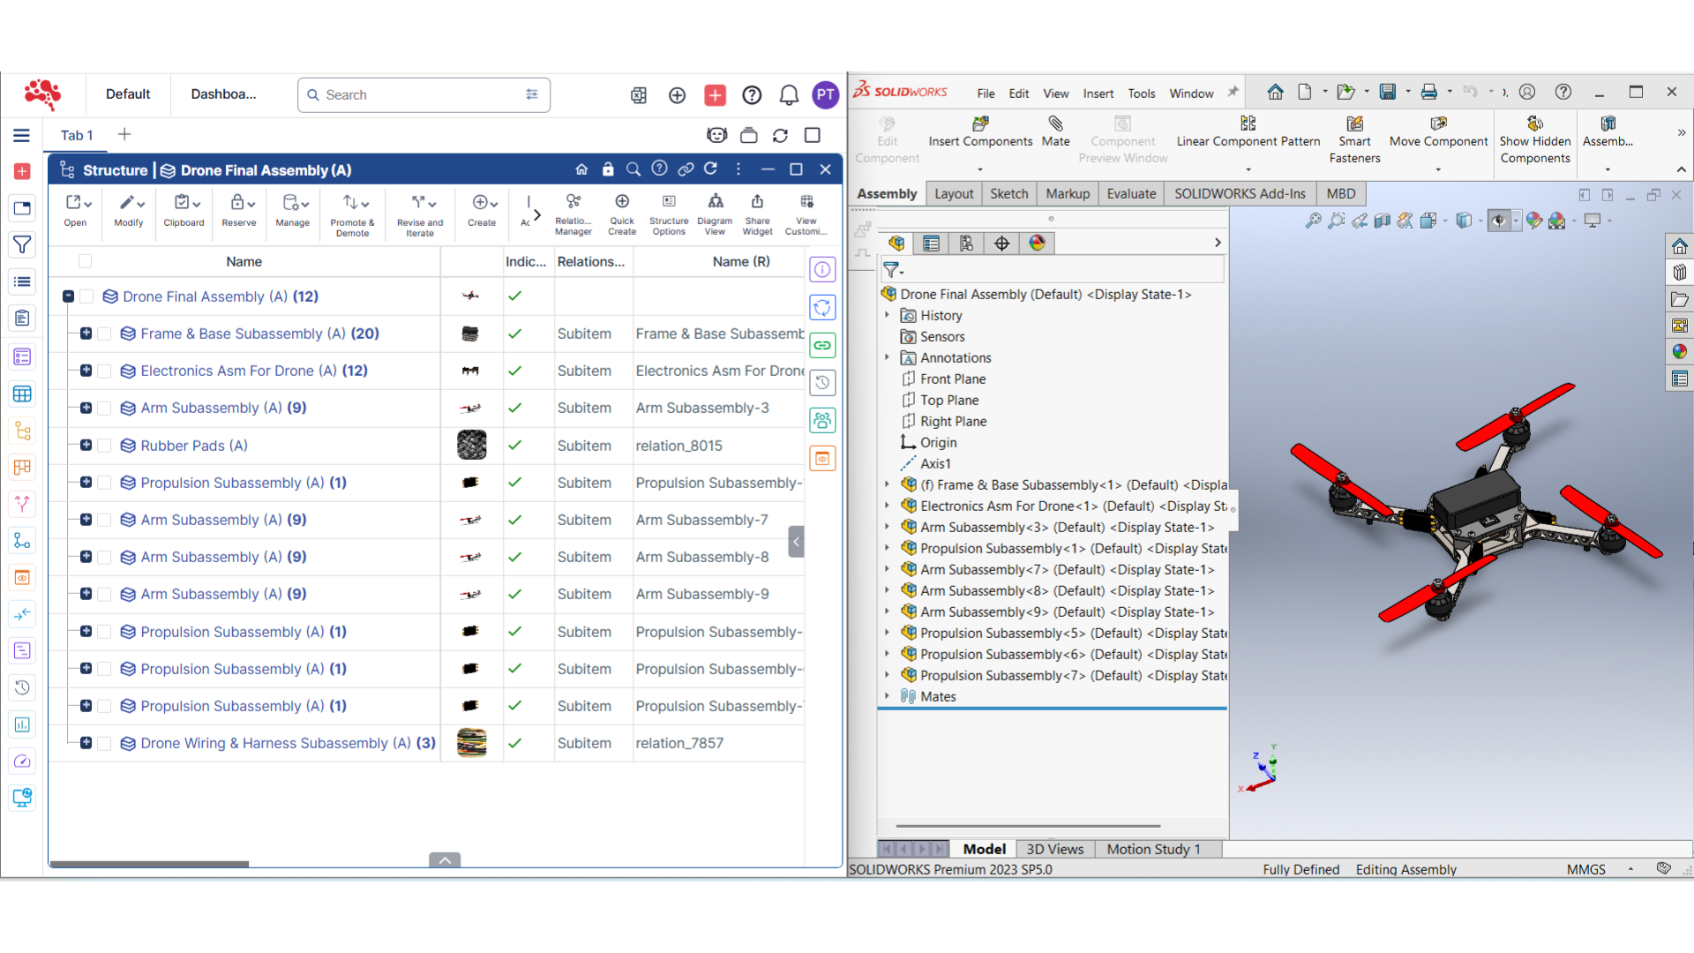Check the checkbox beside Drone Final Assembly (A)

(x=86, y=296)
